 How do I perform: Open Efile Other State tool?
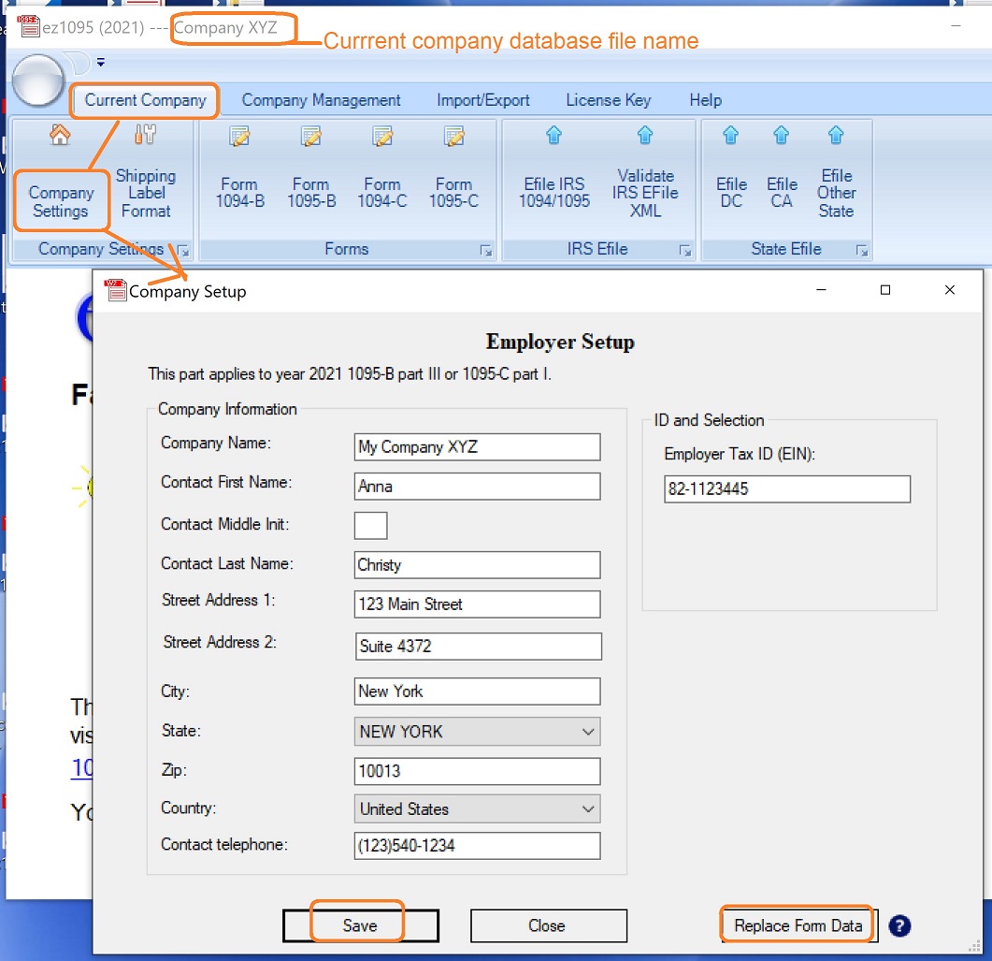[x=836, y=182]
